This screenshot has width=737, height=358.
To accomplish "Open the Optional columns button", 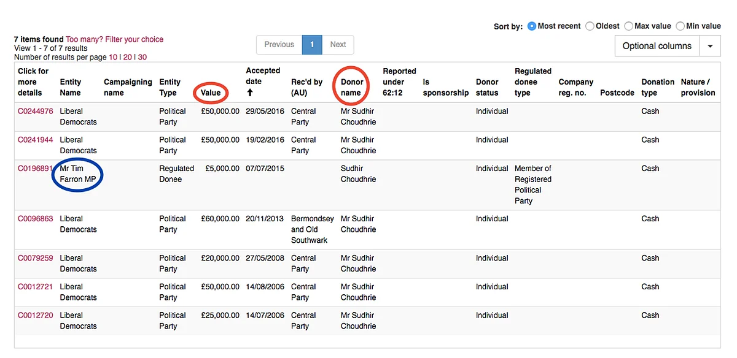I will pos(657,46).
